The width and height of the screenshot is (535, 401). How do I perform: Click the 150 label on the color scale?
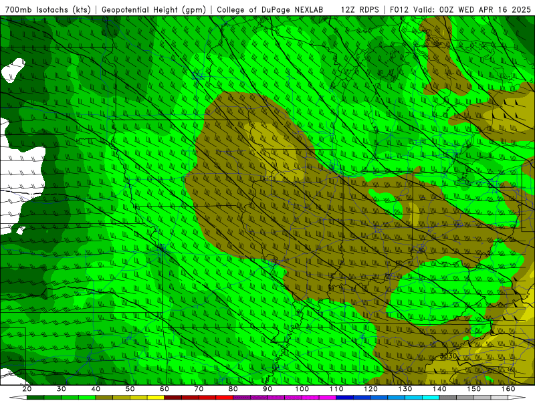(474, 389)
